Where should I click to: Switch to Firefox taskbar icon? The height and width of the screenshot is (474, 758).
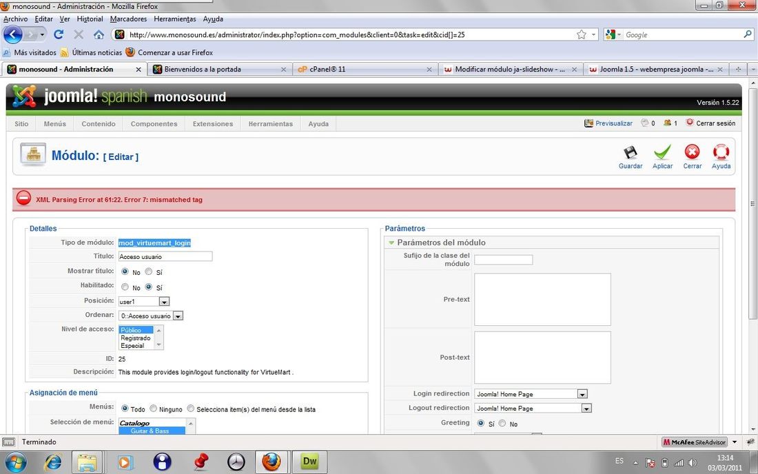[272, 462]
